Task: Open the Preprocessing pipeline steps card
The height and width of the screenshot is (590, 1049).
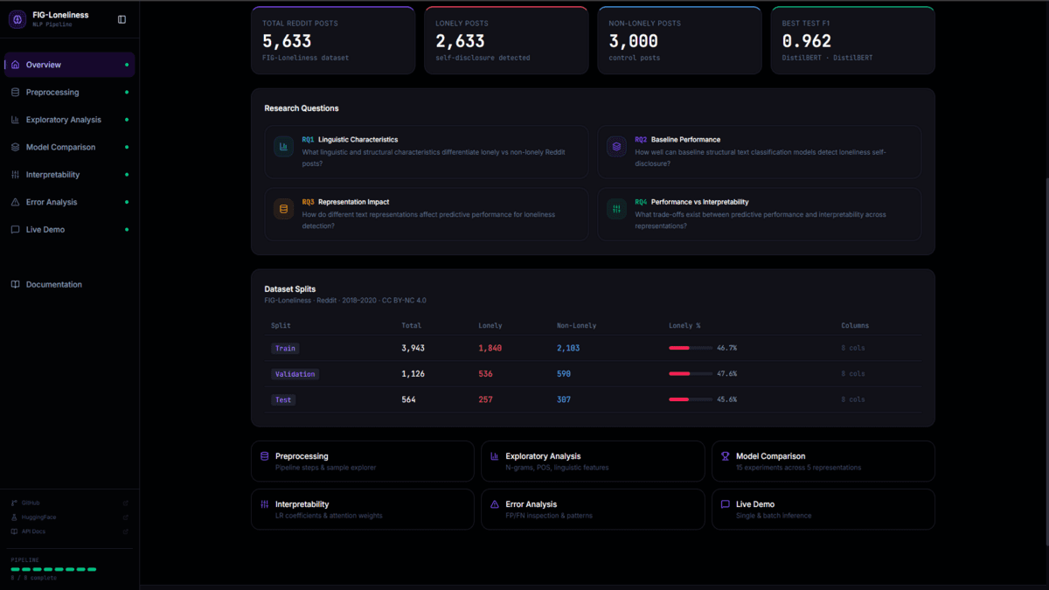Action: click(363, 462)
